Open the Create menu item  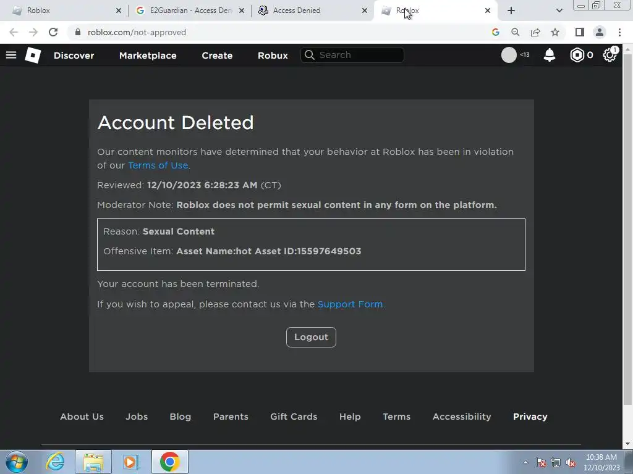click(217, 55)
